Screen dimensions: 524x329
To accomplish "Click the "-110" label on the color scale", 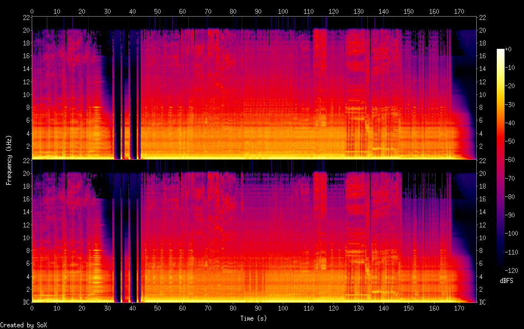I will coord(512,252).
